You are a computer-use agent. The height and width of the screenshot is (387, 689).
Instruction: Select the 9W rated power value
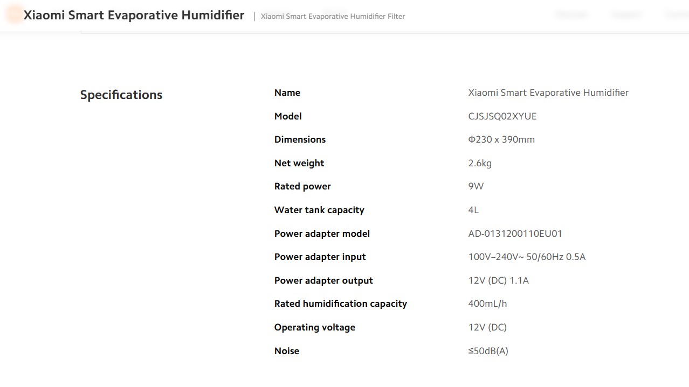(x=476, y=186)
